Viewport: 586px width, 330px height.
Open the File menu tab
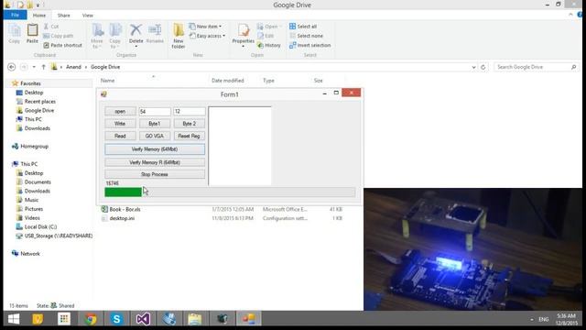click(15, 15)
